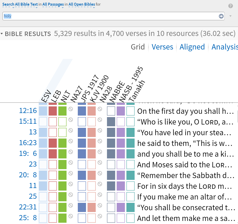Screen dimensions: 238x224
Task: Click the NA27 unavailable icon in row 12:16
Action: click(x=71, y=109)
